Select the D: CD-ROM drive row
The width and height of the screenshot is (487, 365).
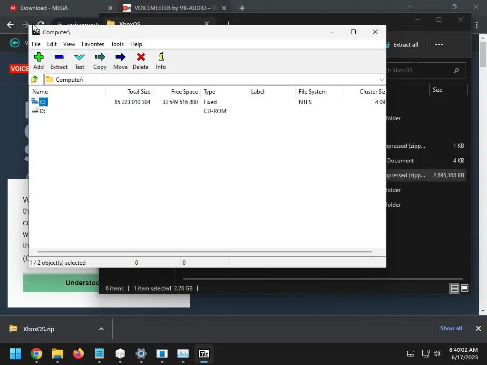(x=207, y=111)
